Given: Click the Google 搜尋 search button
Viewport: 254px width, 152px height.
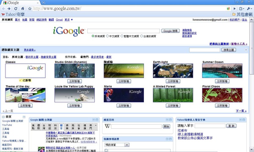Looking at the screenshot, I should (171, 31).
